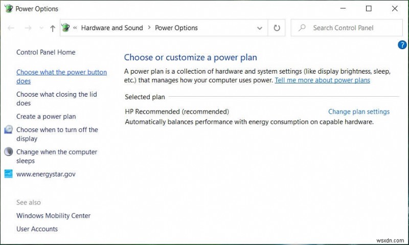Click the display monitor icon in sidebar
The width and height of the screenshot is (409, 245).
pyautogui.click(x=8, y=130)
